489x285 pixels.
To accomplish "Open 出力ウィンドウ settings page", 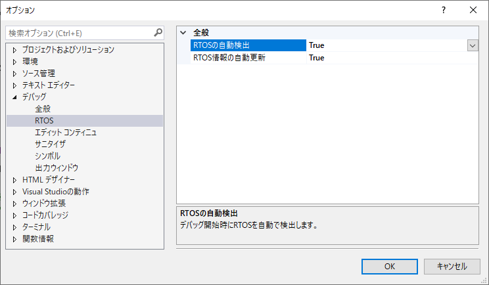I will 57,168.
